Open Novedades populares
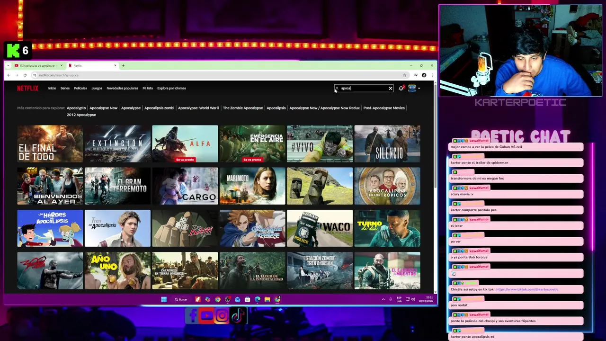The image size is (606, 341). [122, 88]
